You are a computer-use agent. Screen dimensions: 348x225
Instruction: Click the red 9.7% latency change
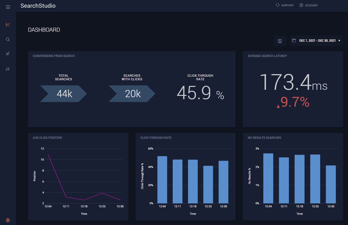293,103
